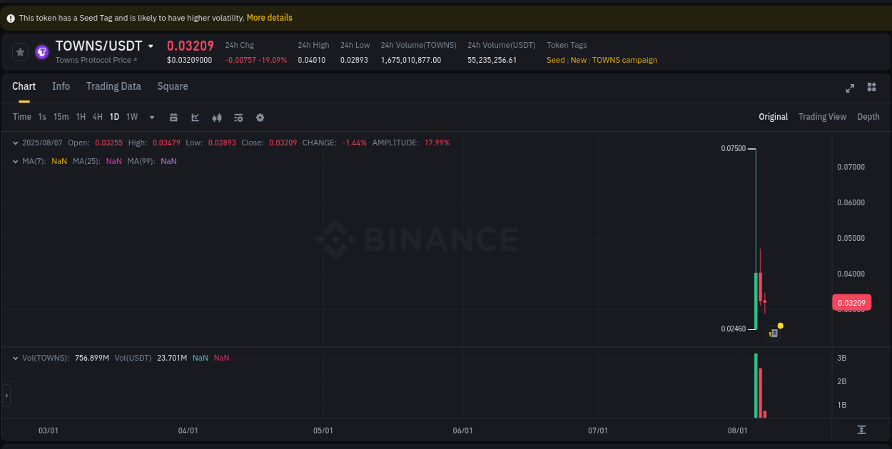Viewport: 892px width, 449px height.
Task: Favorite the TOWNS/USDT pair with the star
Action: 20,51
